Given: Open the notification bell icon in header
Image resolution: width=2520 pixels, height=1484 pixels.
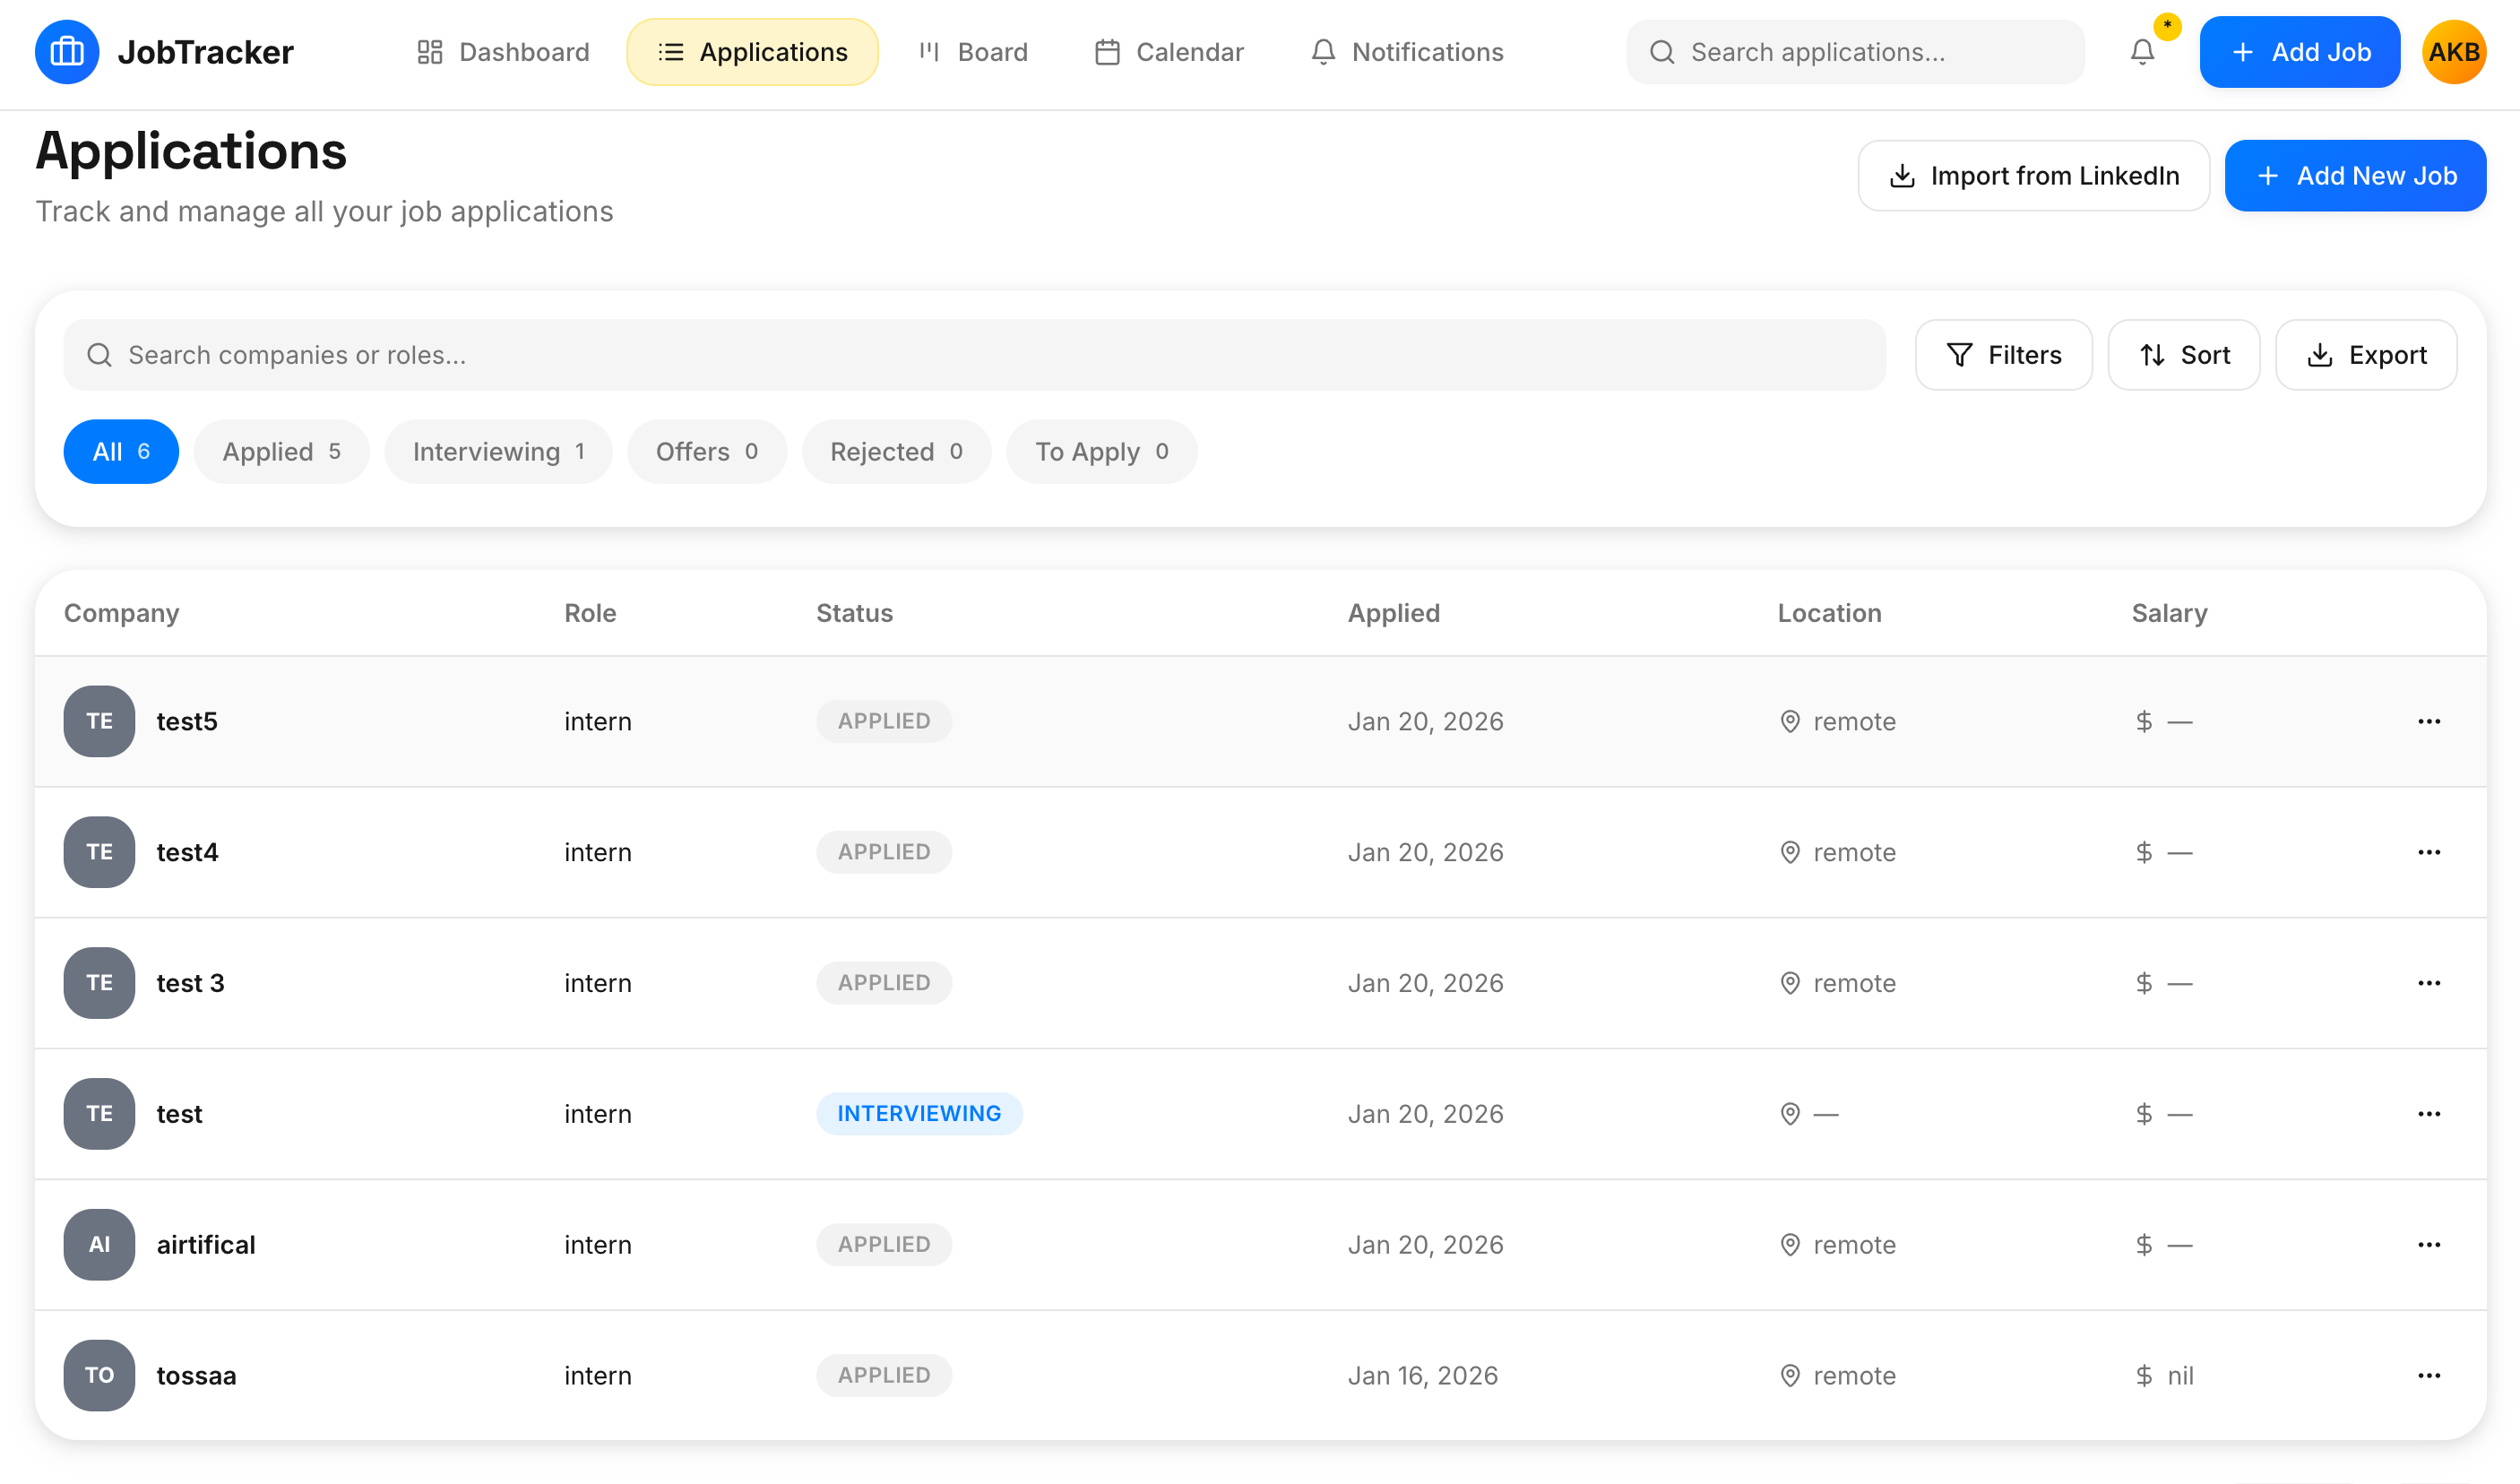Looking at the screenshot, I should click(x=2141, y=52).
